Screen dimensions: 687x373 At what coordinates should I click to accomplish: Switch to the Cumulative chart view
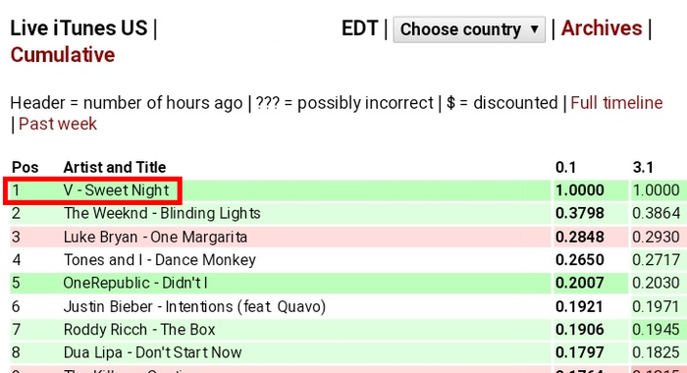[x=63, y=55]
